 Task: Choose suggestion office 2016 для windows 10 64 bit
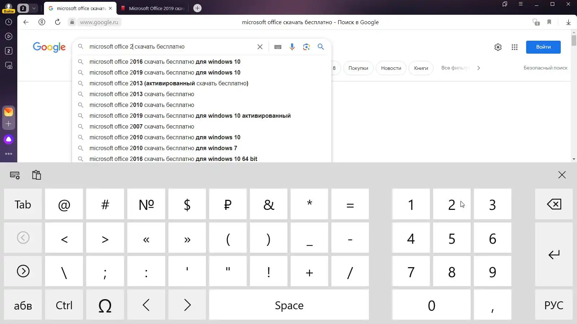tap(202, 159)
